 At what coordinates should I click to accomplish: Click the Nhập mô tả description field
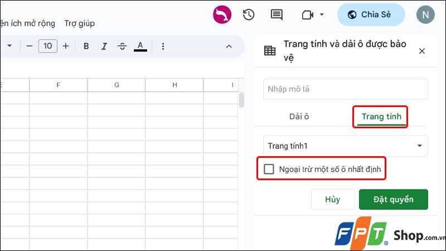(x=345, y=89)
